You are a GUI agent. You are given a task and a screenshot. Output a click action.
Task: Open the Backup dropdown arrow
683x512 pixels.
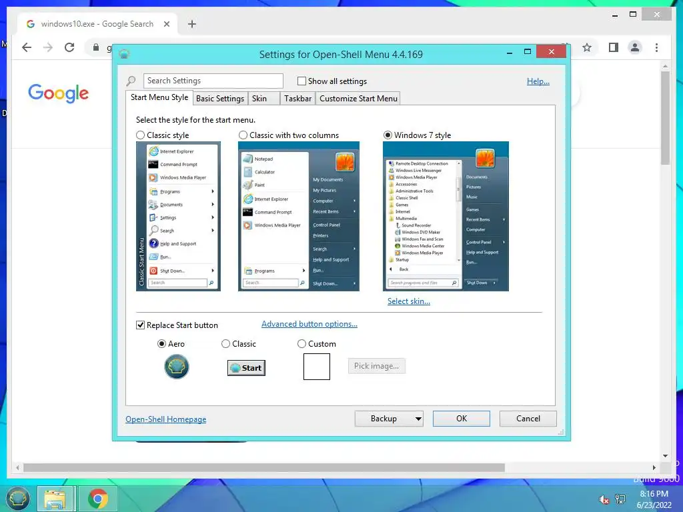[418, 419]
